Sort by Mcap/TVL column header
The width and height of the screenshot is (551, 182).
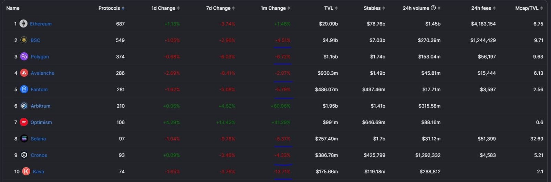(x=527, y=8)
